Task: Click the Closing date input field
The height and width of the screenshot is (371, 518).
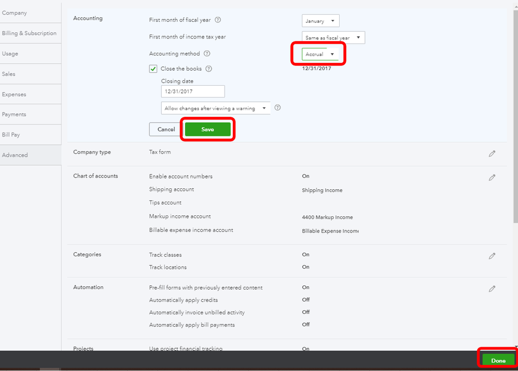Action: coord(193,91)
